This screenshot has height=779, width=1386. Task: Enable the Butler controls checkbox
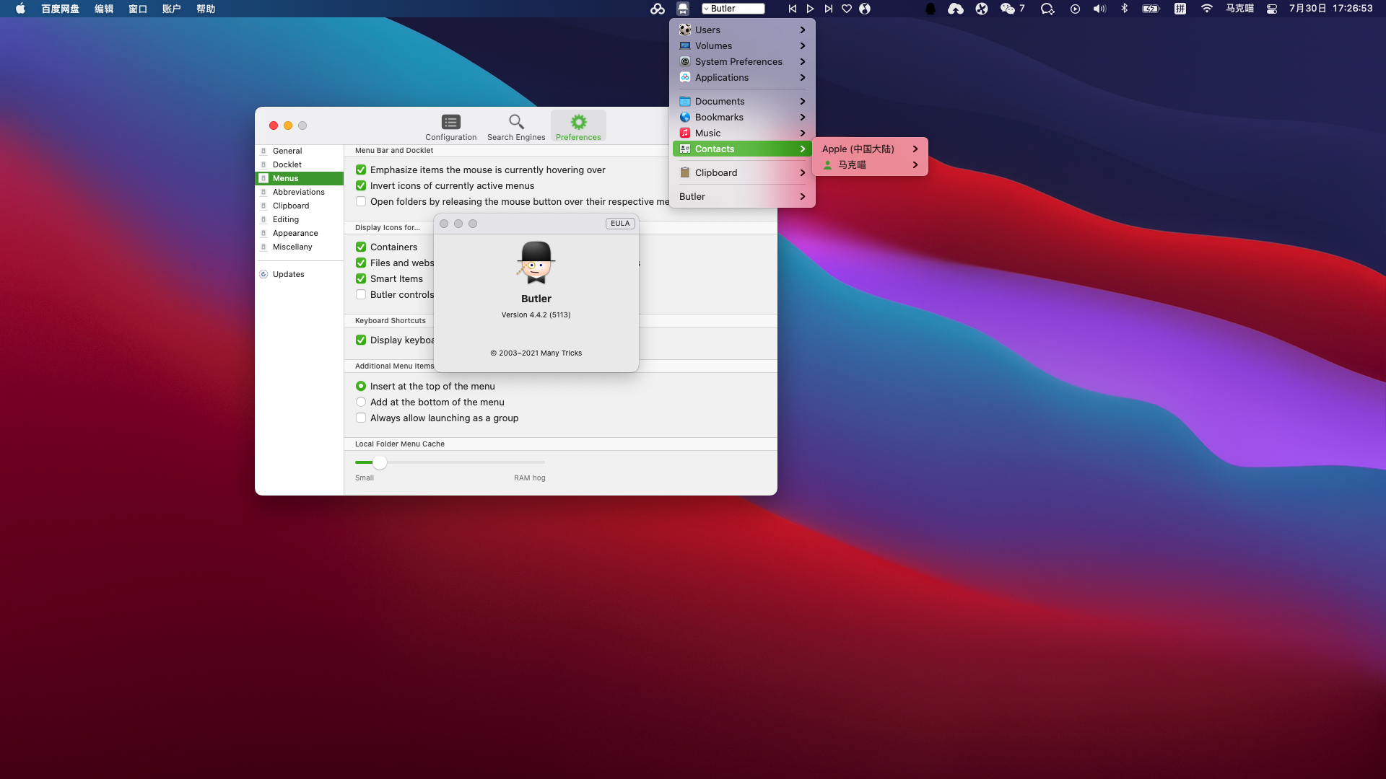point(361,294)
